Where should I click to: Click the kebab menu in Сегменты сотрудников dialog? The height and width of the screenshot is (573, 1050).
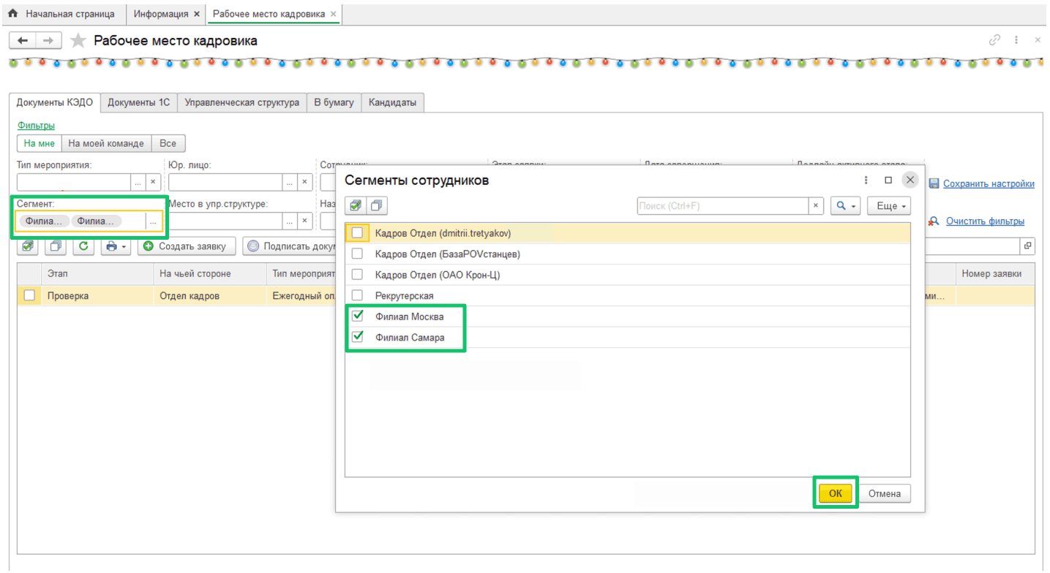[x=866, y=180]
